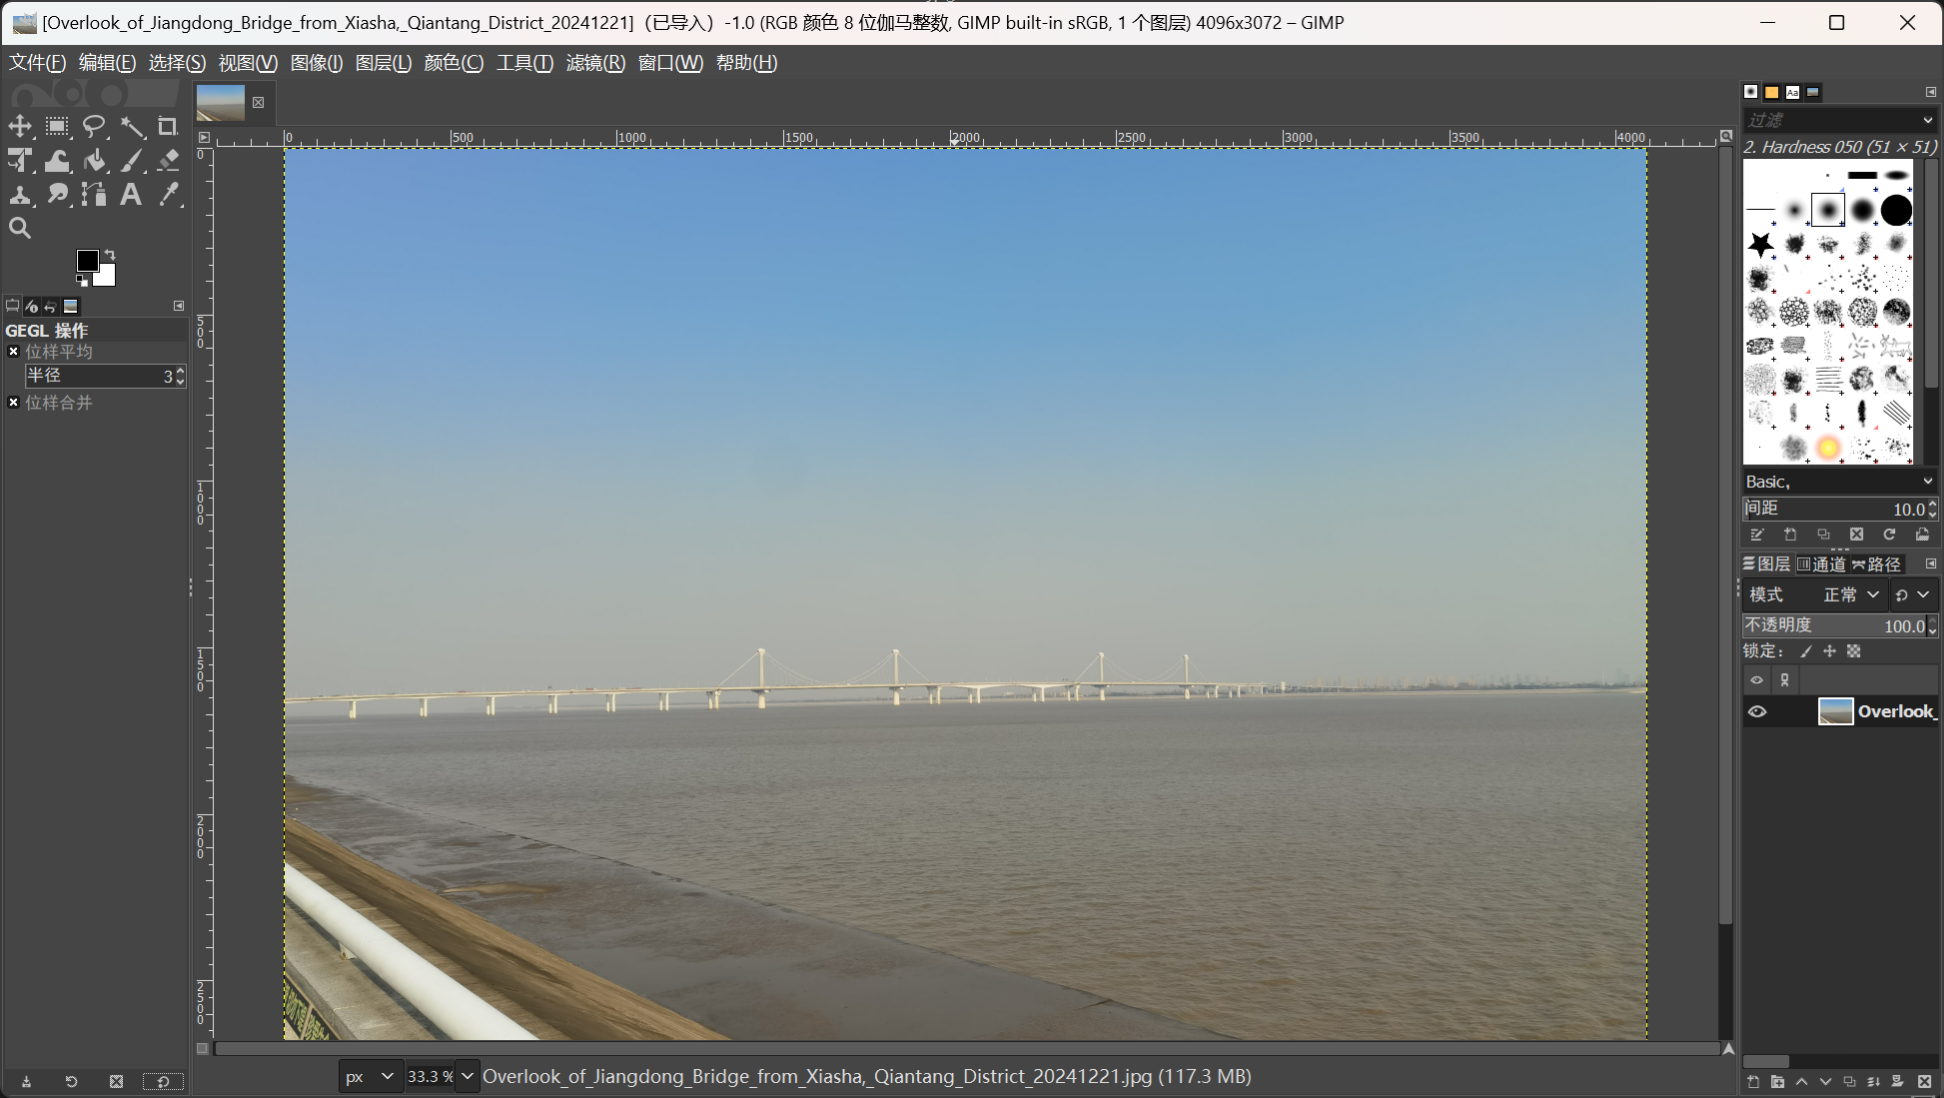Open the 文件(F) File menu
Image resolution: width=1944 pixels, height=1098 pixels.
[x=38, y=63]
